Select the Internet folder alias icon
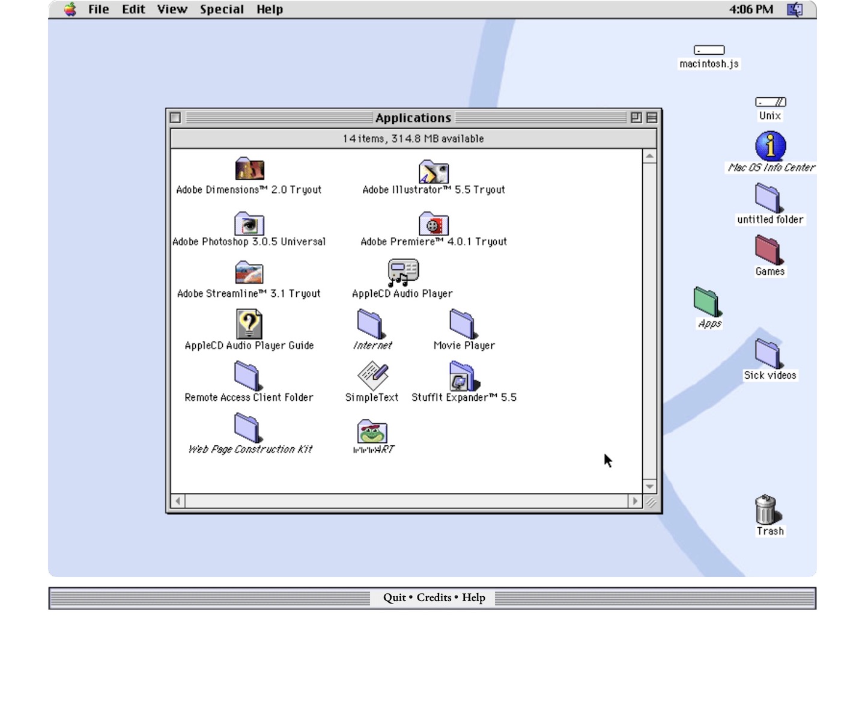The image size is (865, 702). 371,325
